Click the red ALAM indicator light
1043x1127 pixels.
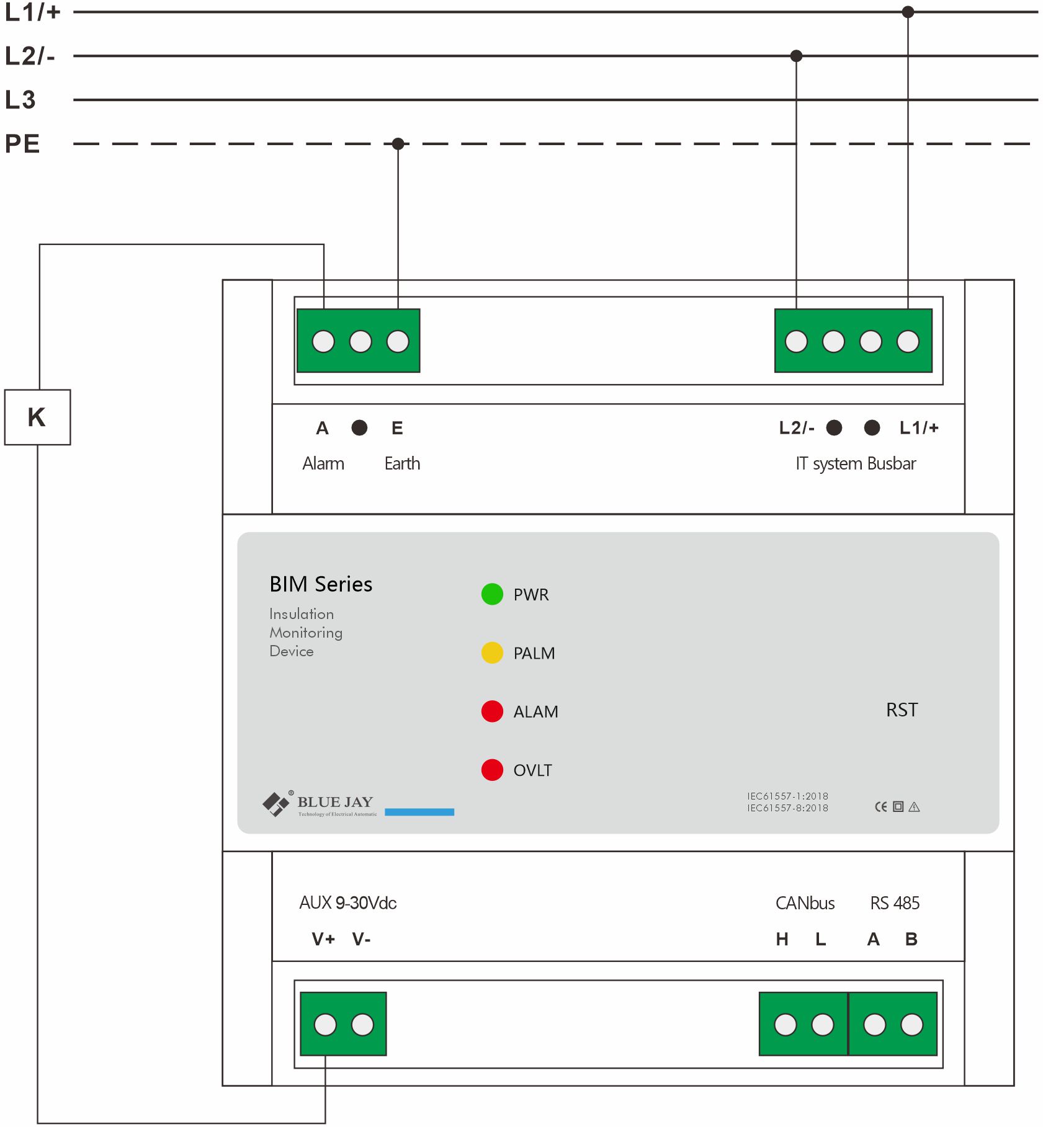tap(492, 711)
